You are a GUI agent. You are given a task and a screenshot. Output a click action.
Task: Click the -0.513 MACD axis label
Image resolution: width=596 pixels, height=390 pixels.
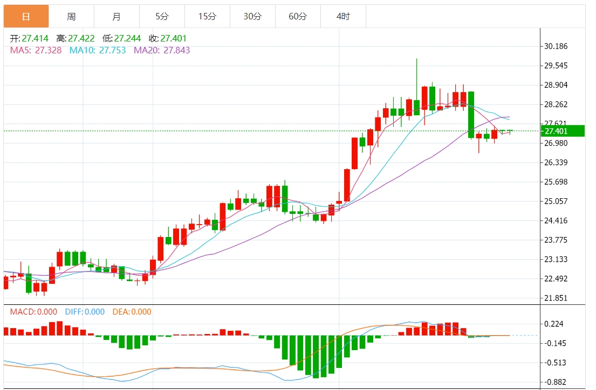pyautogui.click(x=555, y=363)
